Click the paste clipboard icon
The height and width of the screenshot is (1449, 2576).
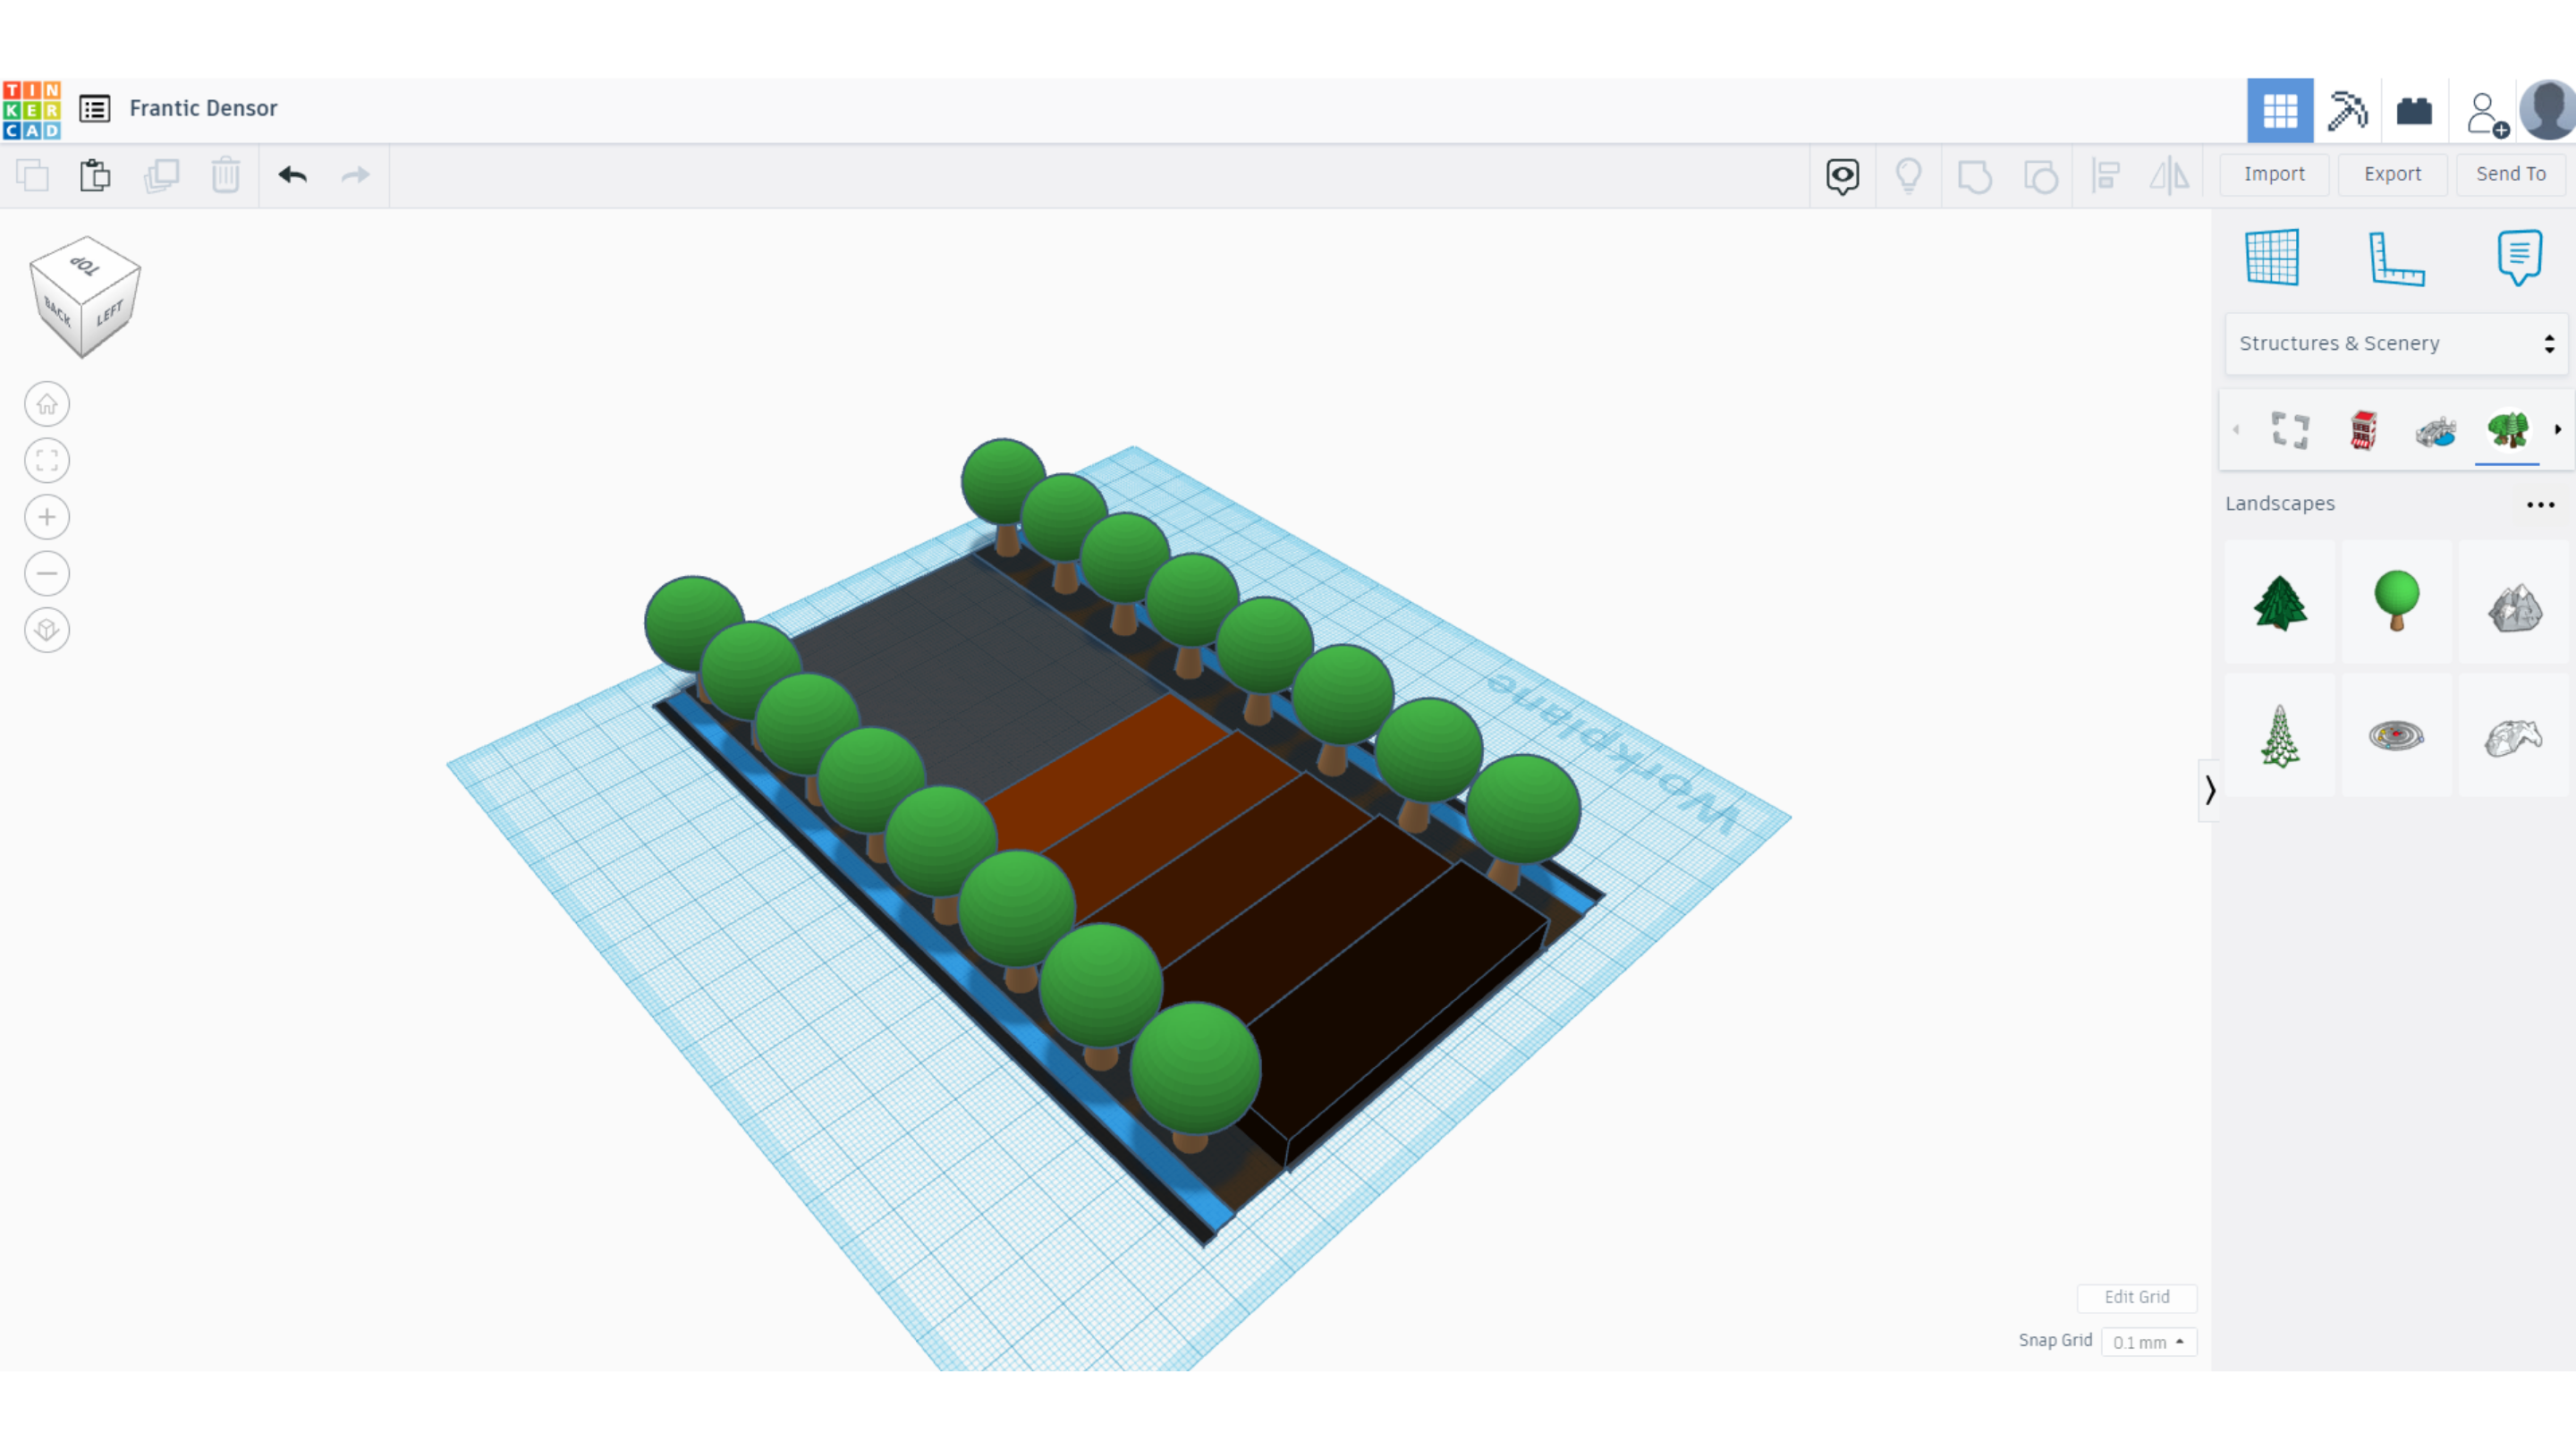[95, 175]
